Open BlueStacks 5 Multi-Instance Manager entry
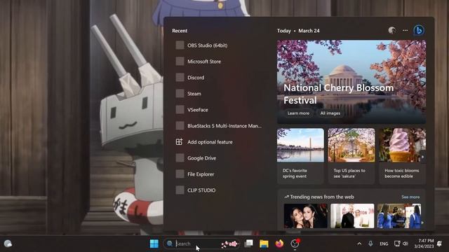The height and width of the screenshot is (252, 449). [218, 126]
